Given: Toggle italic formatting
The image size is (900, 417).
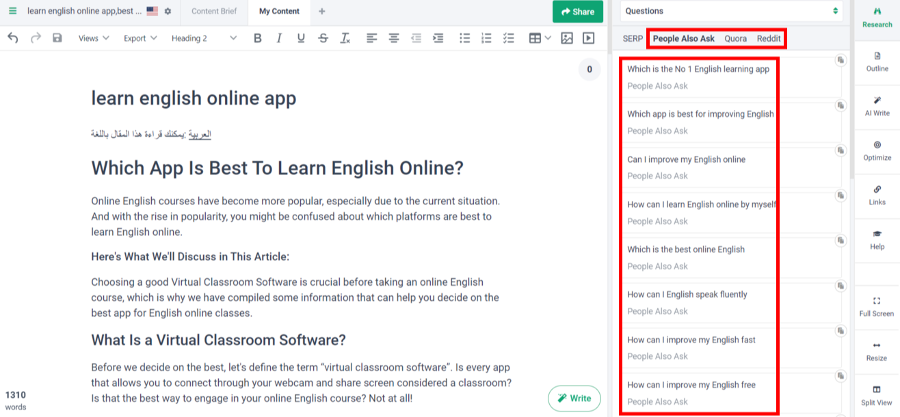Looking at the screenshot, I should pos(279,38).
